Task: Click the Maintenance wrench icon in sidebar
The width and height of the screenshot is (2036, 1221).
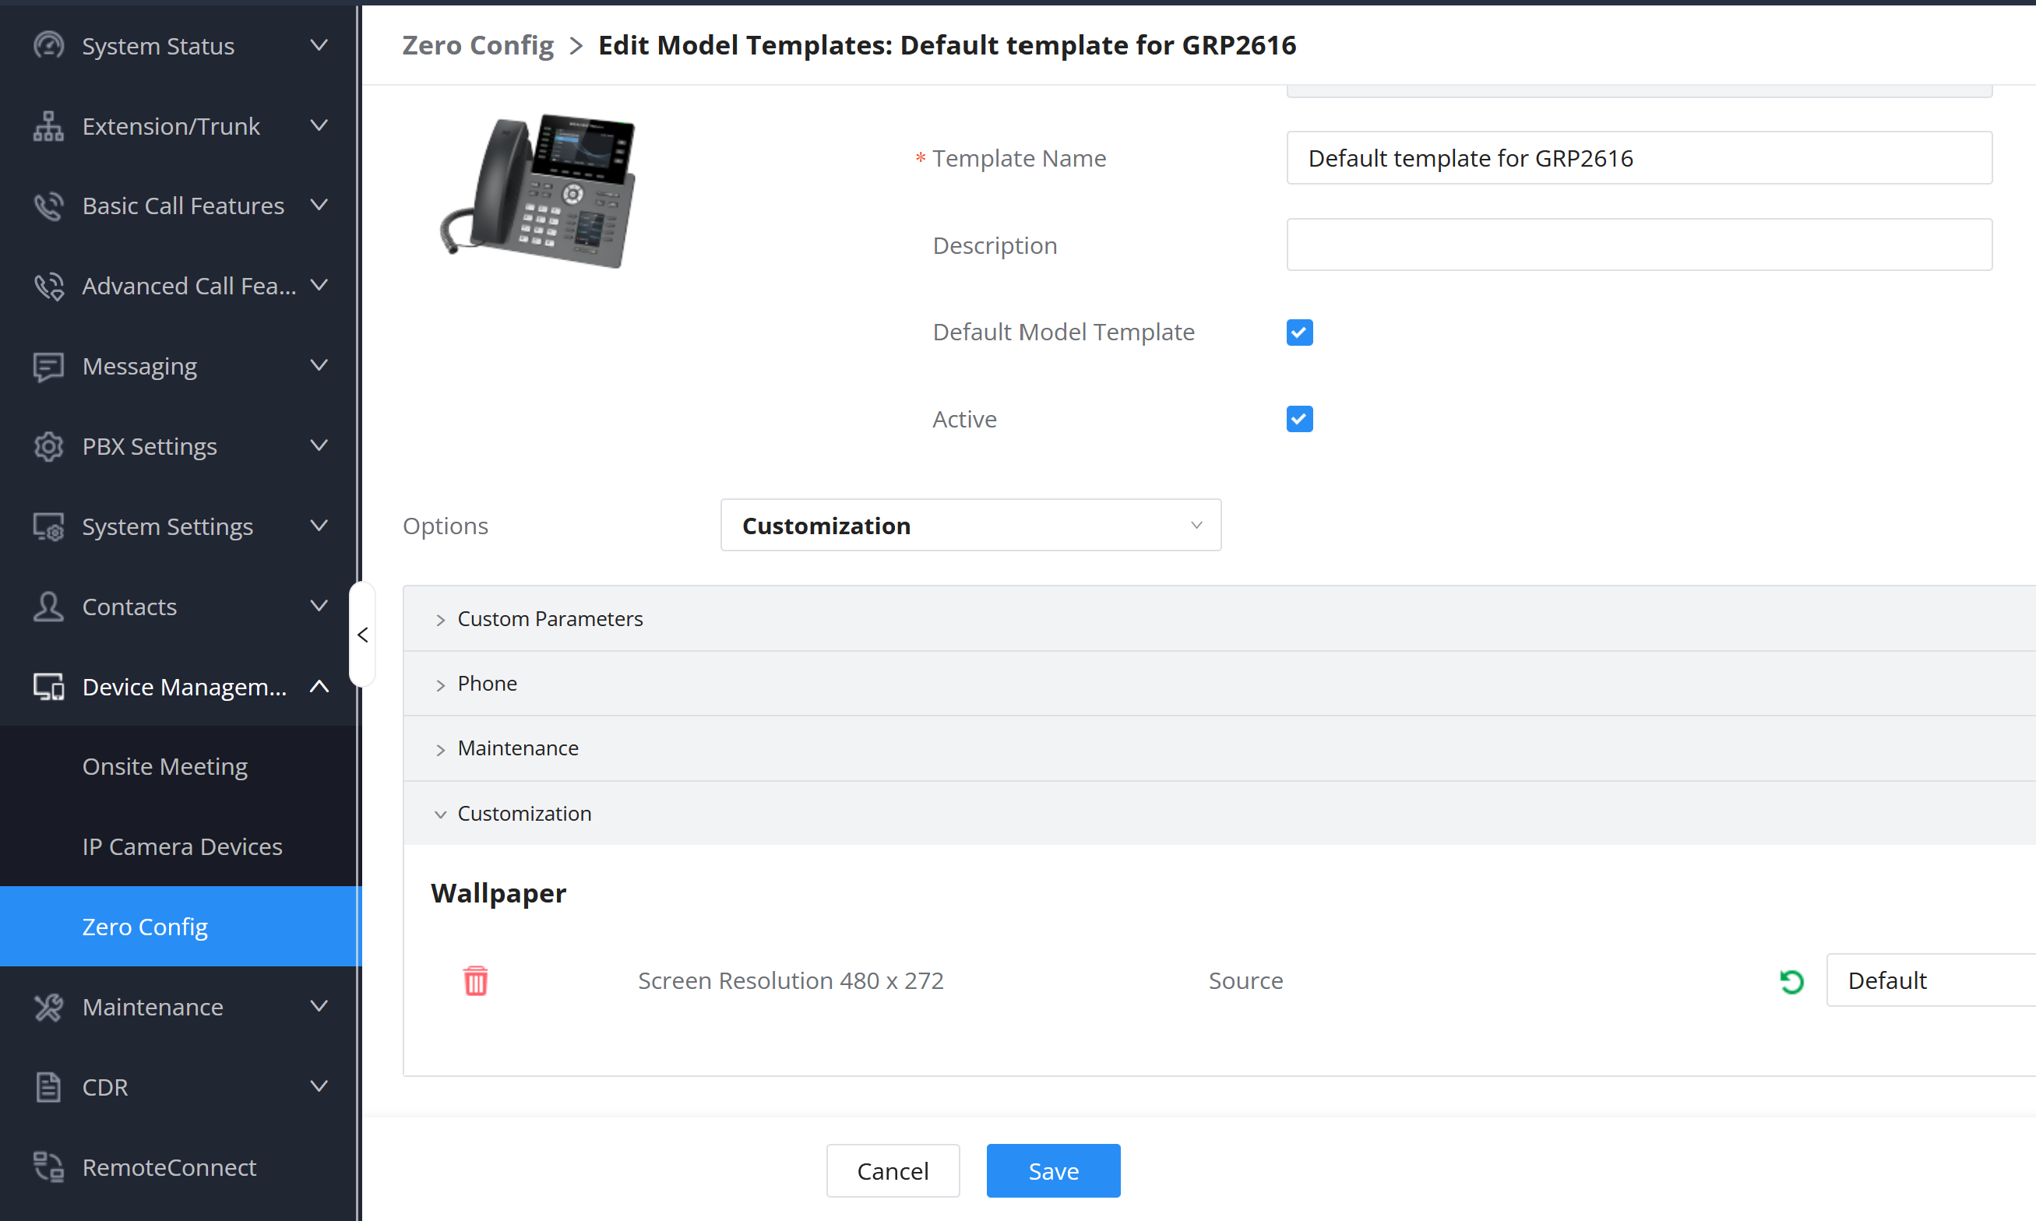Action: pyautogui.click(x=48, y=1007)
